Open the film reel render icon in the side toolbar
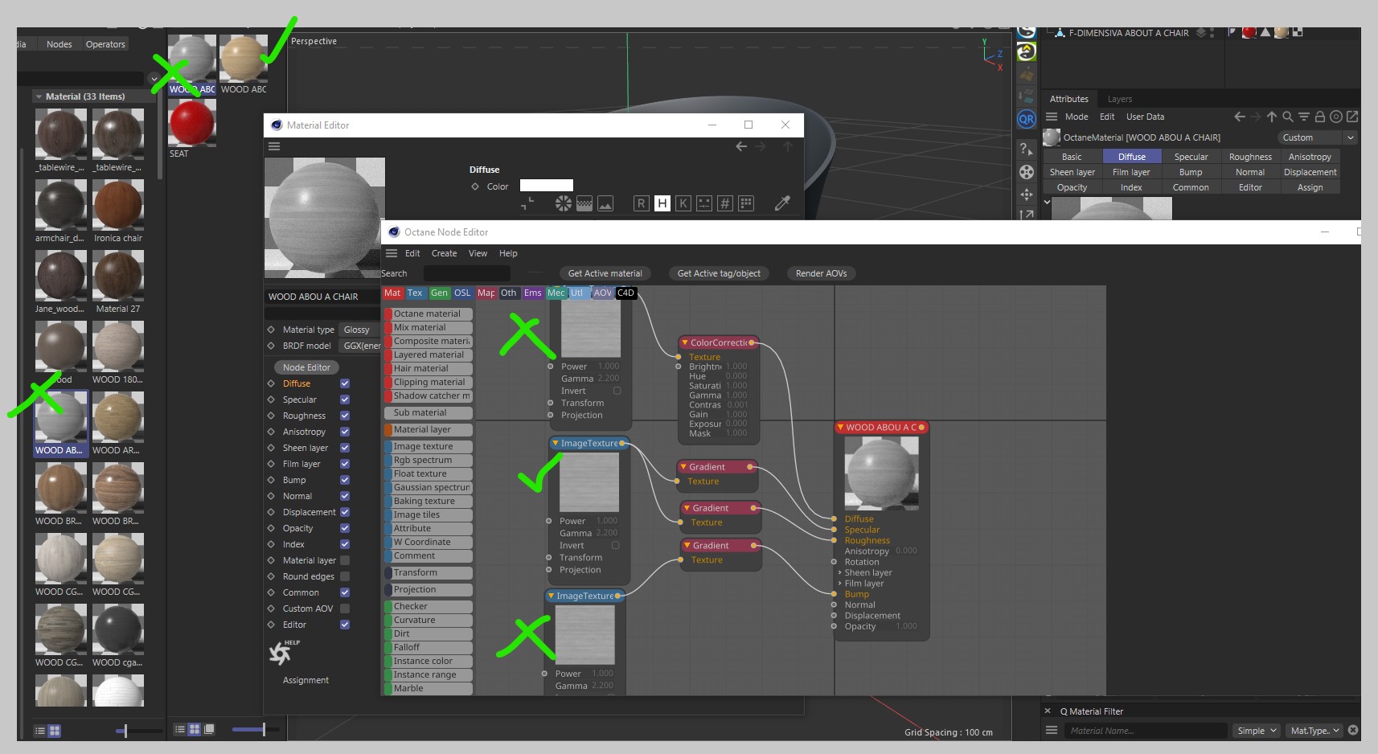This screenshot has width=1378, height=754. point(1027,172)
